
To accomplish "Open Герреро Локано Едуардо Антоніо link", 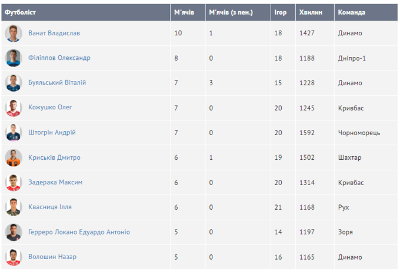I will 79,232.
